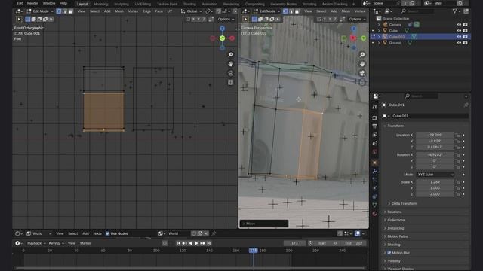This screenshot has width=483, height=271.
Task: Switch to the Modeling workspace tab
Action: (x=100, y=4)
